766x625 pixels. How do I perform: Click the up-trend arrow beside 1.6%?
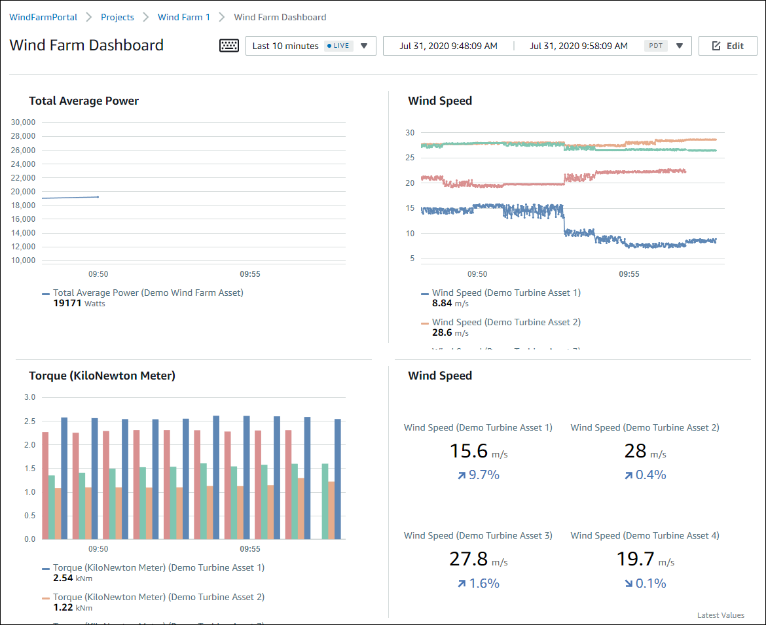click(x=461, y=583)
